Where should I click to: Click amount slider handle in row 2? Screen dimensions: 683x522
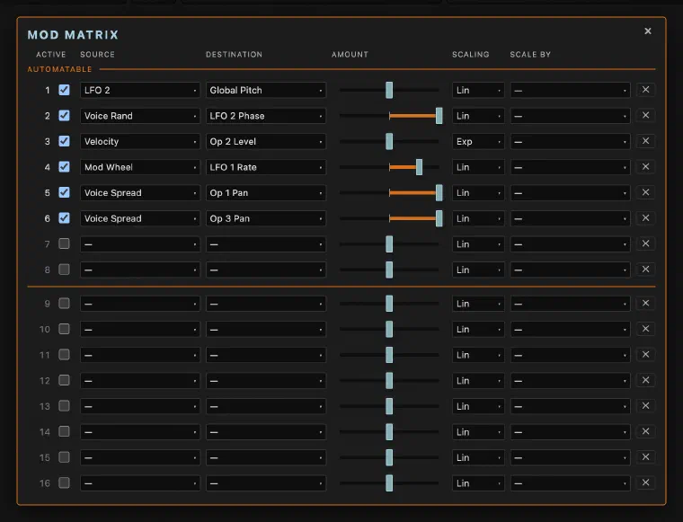[439, 116]
